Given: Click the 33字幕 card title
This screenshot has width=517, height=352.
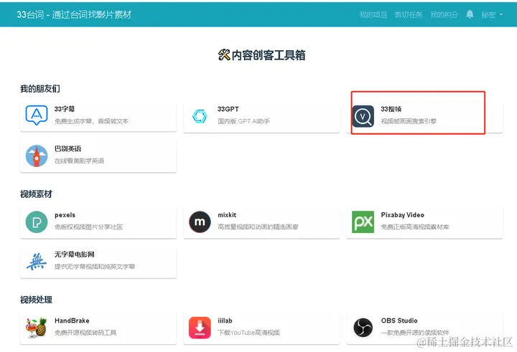Looking at the screenshot, I should click(65, 109).
